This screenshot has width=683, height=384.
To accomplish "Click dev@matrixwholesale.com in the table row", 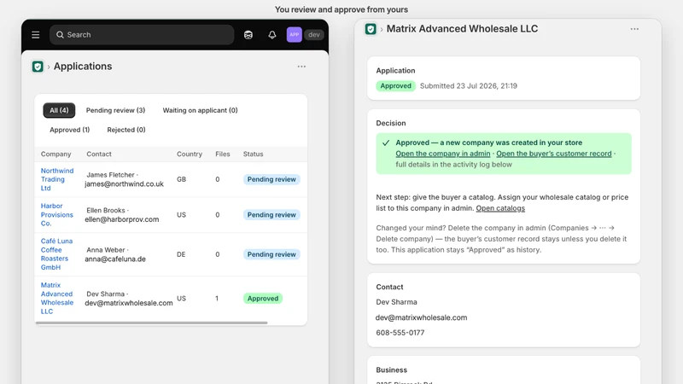I will [129, 303].
